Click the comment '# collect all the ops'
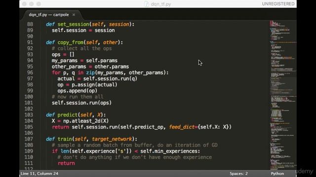The width and height of the screenshot is (316, 177). coord(81,48)
